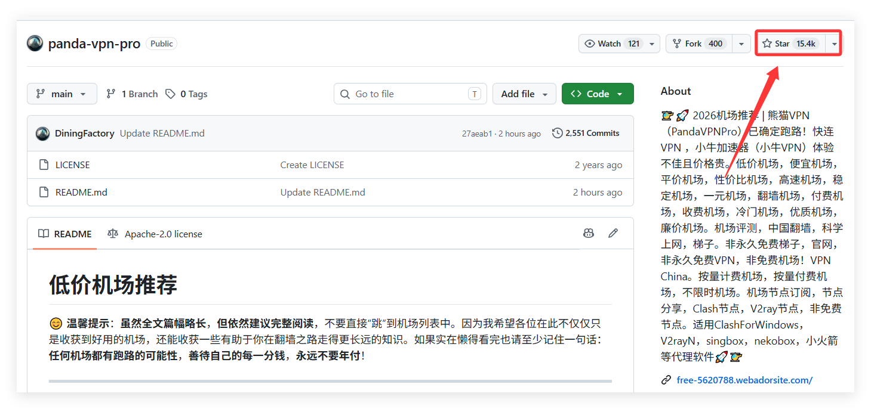Click the 低价机场推荐 README heading
The image size is (871, 409).
(x=113, y=285)
